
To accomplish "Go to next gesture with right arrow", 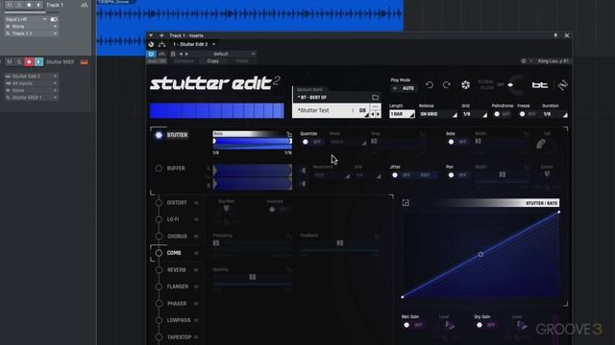I will click(x=378, y=114).
